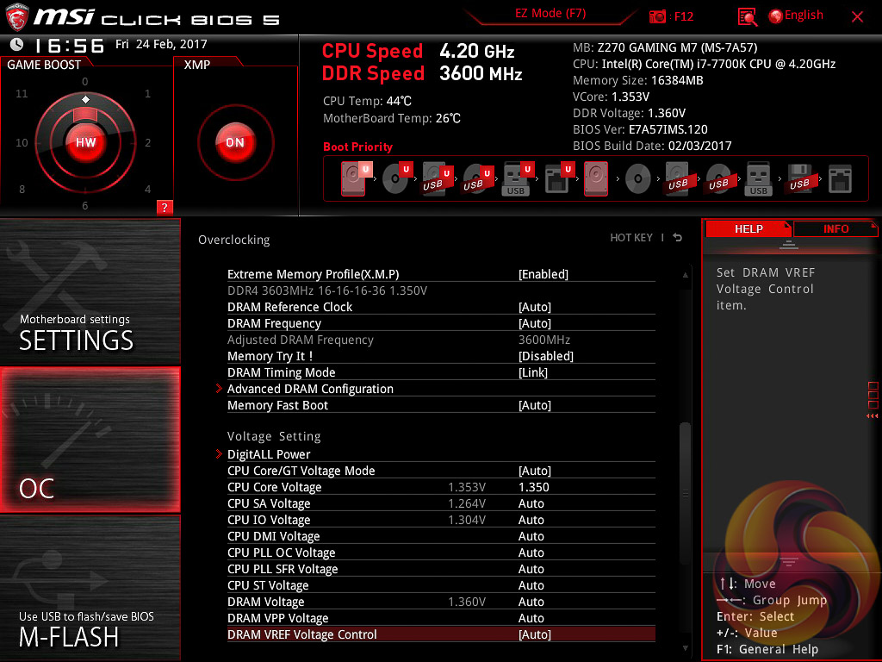
Task: Select the UEFI USB CD/DVD boot icon
Action: click(x=477, y=178)
